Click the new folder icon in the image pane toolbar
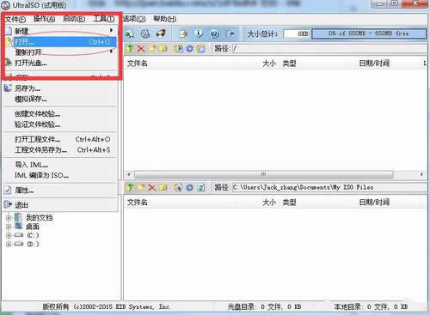This screenshot has height=315, width=430. [152, 49]
